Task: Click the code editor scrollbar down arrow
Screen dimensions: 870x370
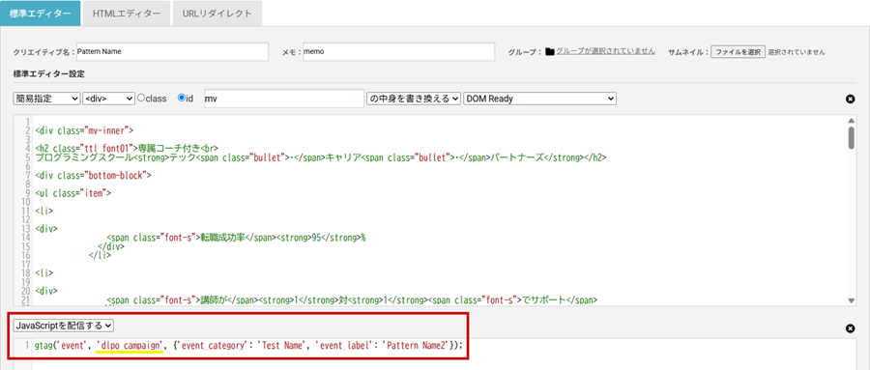Action: (852, 300)
